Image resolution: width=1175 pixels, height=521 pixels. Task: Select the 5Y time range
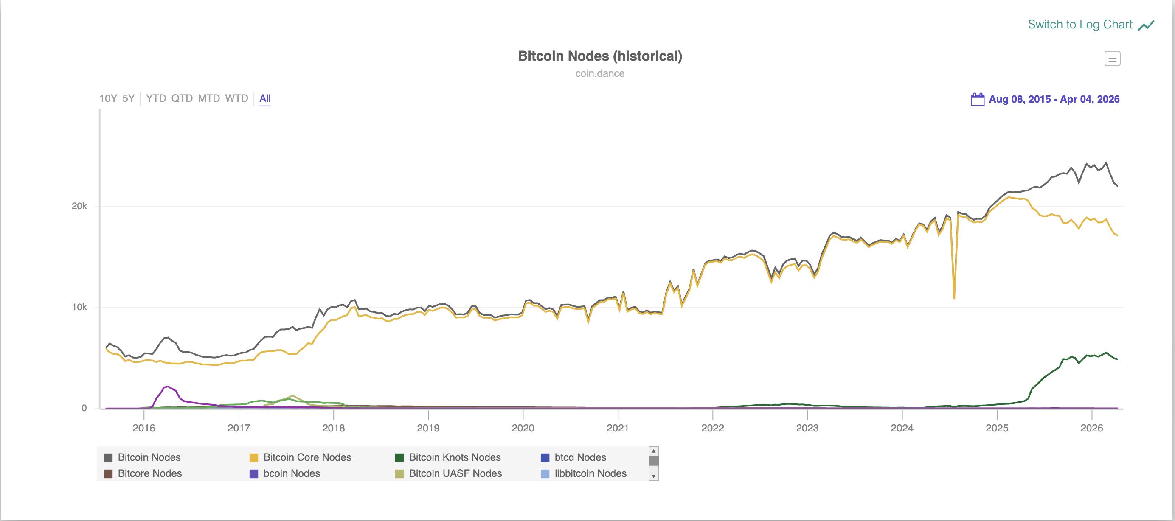128,98
